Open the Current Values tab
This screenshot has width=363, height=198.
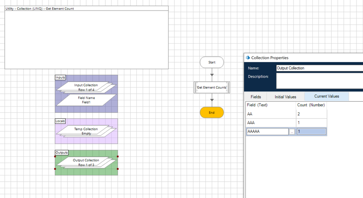click(x=327, y=96)
